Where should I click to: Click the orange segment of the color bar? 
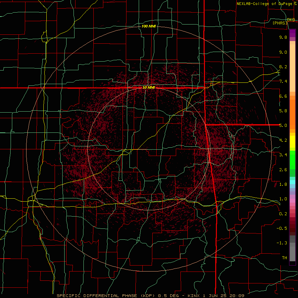click(x=292, y=114)
